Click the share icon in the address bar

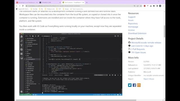pyautogui.click(x=138, y=6)
